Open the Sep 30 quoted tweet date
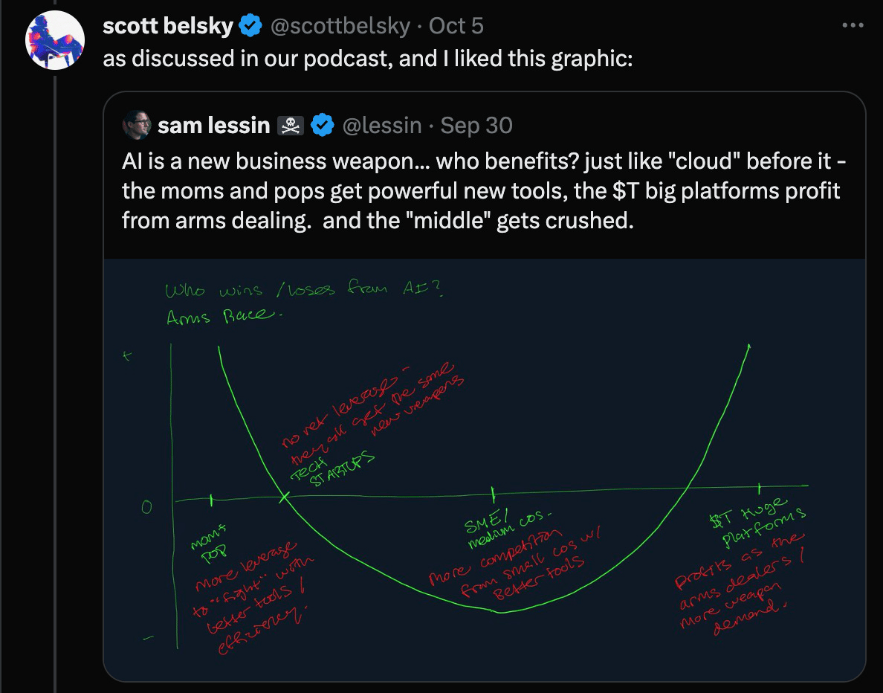 (476, 126)
